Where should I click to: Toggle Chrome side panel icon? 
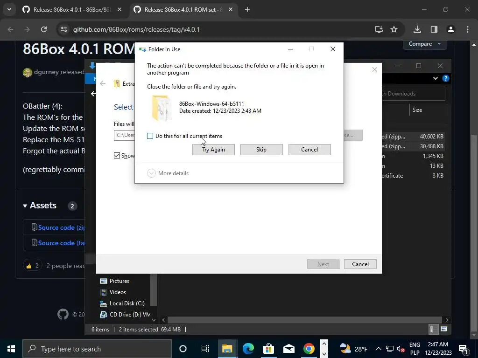coord(434,29)
